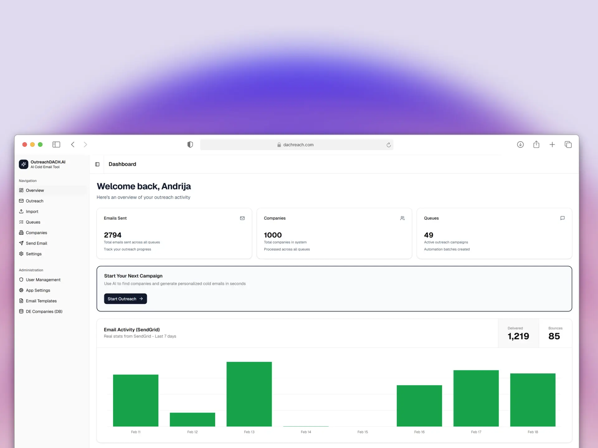Click the message icon on Queues card

pyautogui.click(x=562, y=218)
